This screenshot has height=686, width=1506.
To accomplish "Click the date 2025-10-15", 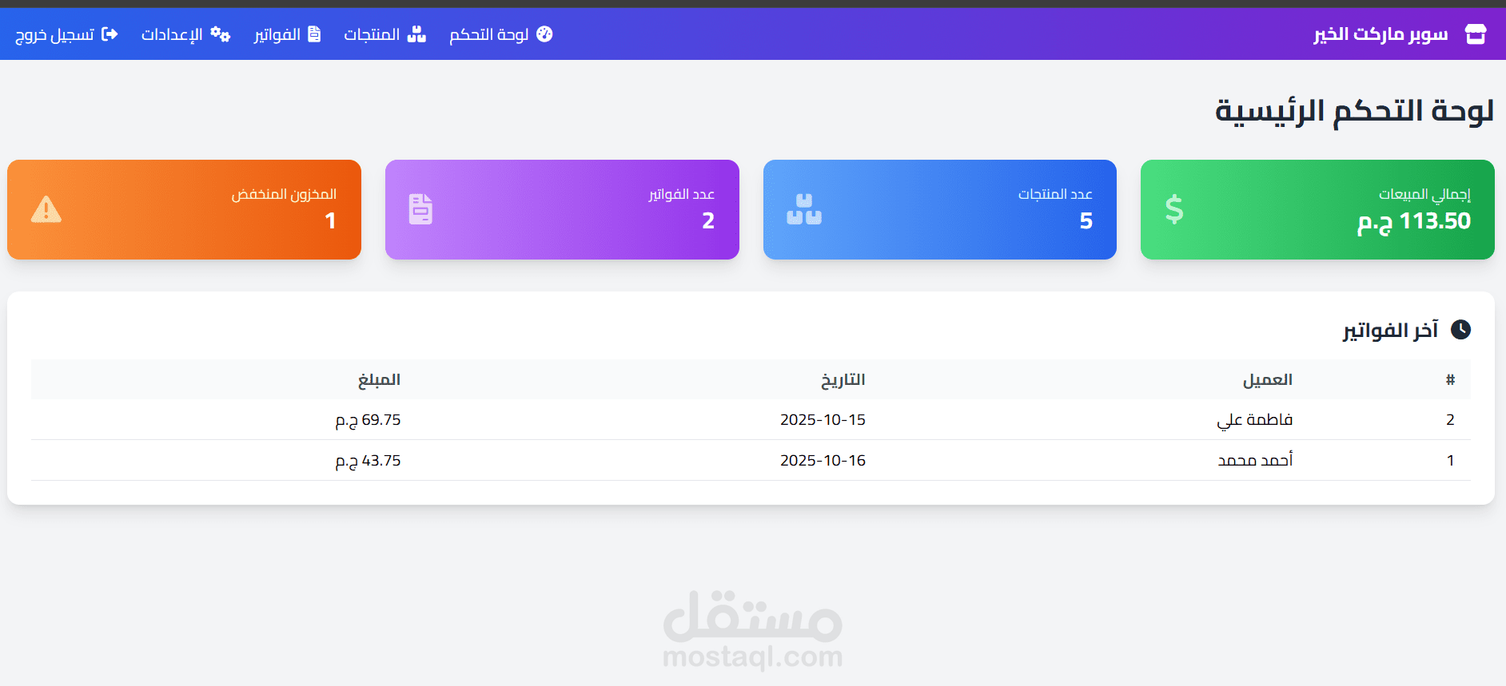I will pyautogui.click(x=823, y=420).
